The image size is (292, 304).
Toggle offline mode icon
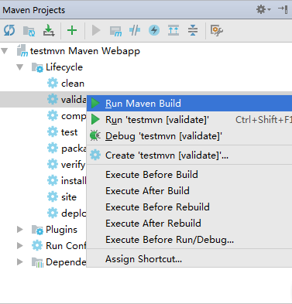click(135, 30)
